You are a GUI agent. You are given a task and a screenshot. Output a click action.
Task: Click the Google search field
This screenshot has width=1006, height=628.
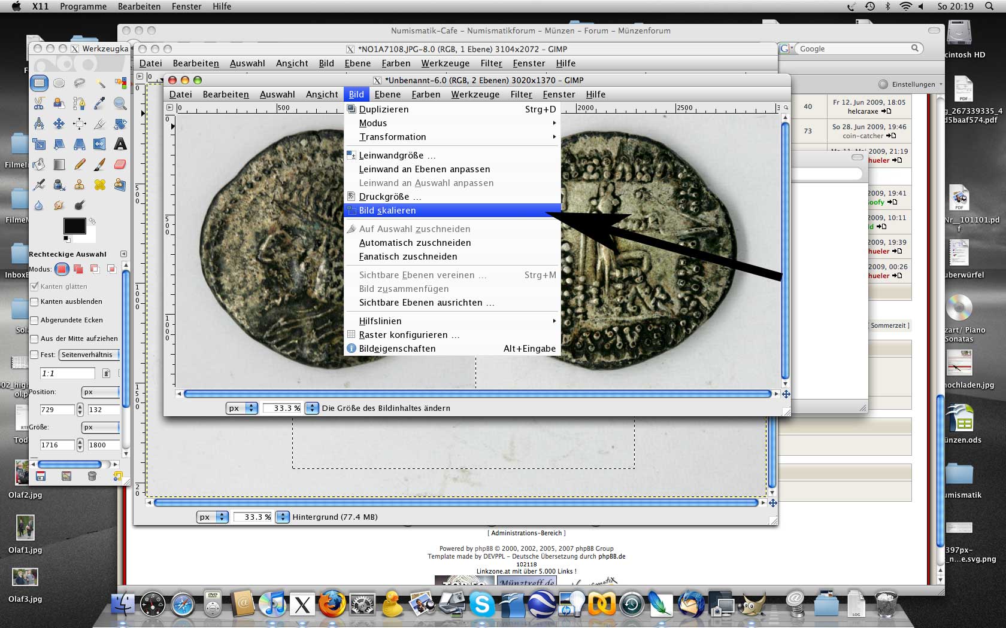[x=853, y=48]
